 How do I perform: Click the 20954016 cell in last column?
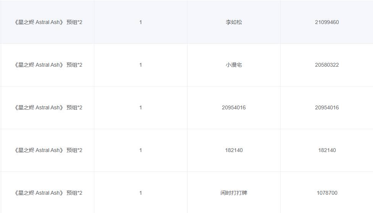click(x=326, y=107)
